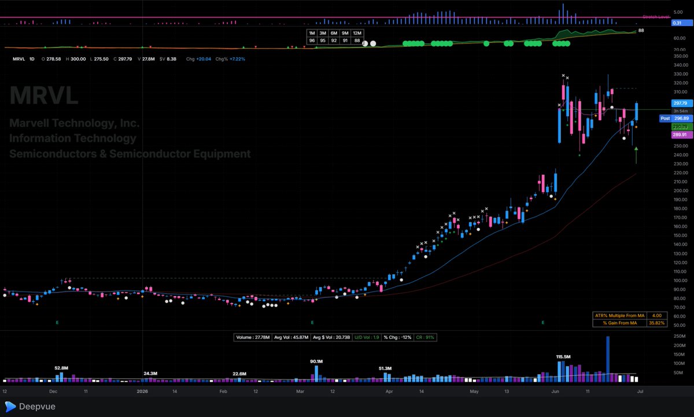
Task: Click the 4.00 ATR multiple value
Action: pyautogui.click(x=656, y=315)
